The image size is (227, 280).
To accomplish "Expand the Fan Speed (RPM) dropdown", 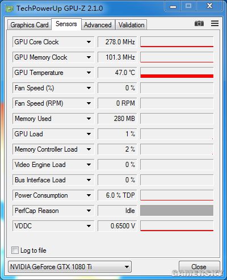I will 89,103.
